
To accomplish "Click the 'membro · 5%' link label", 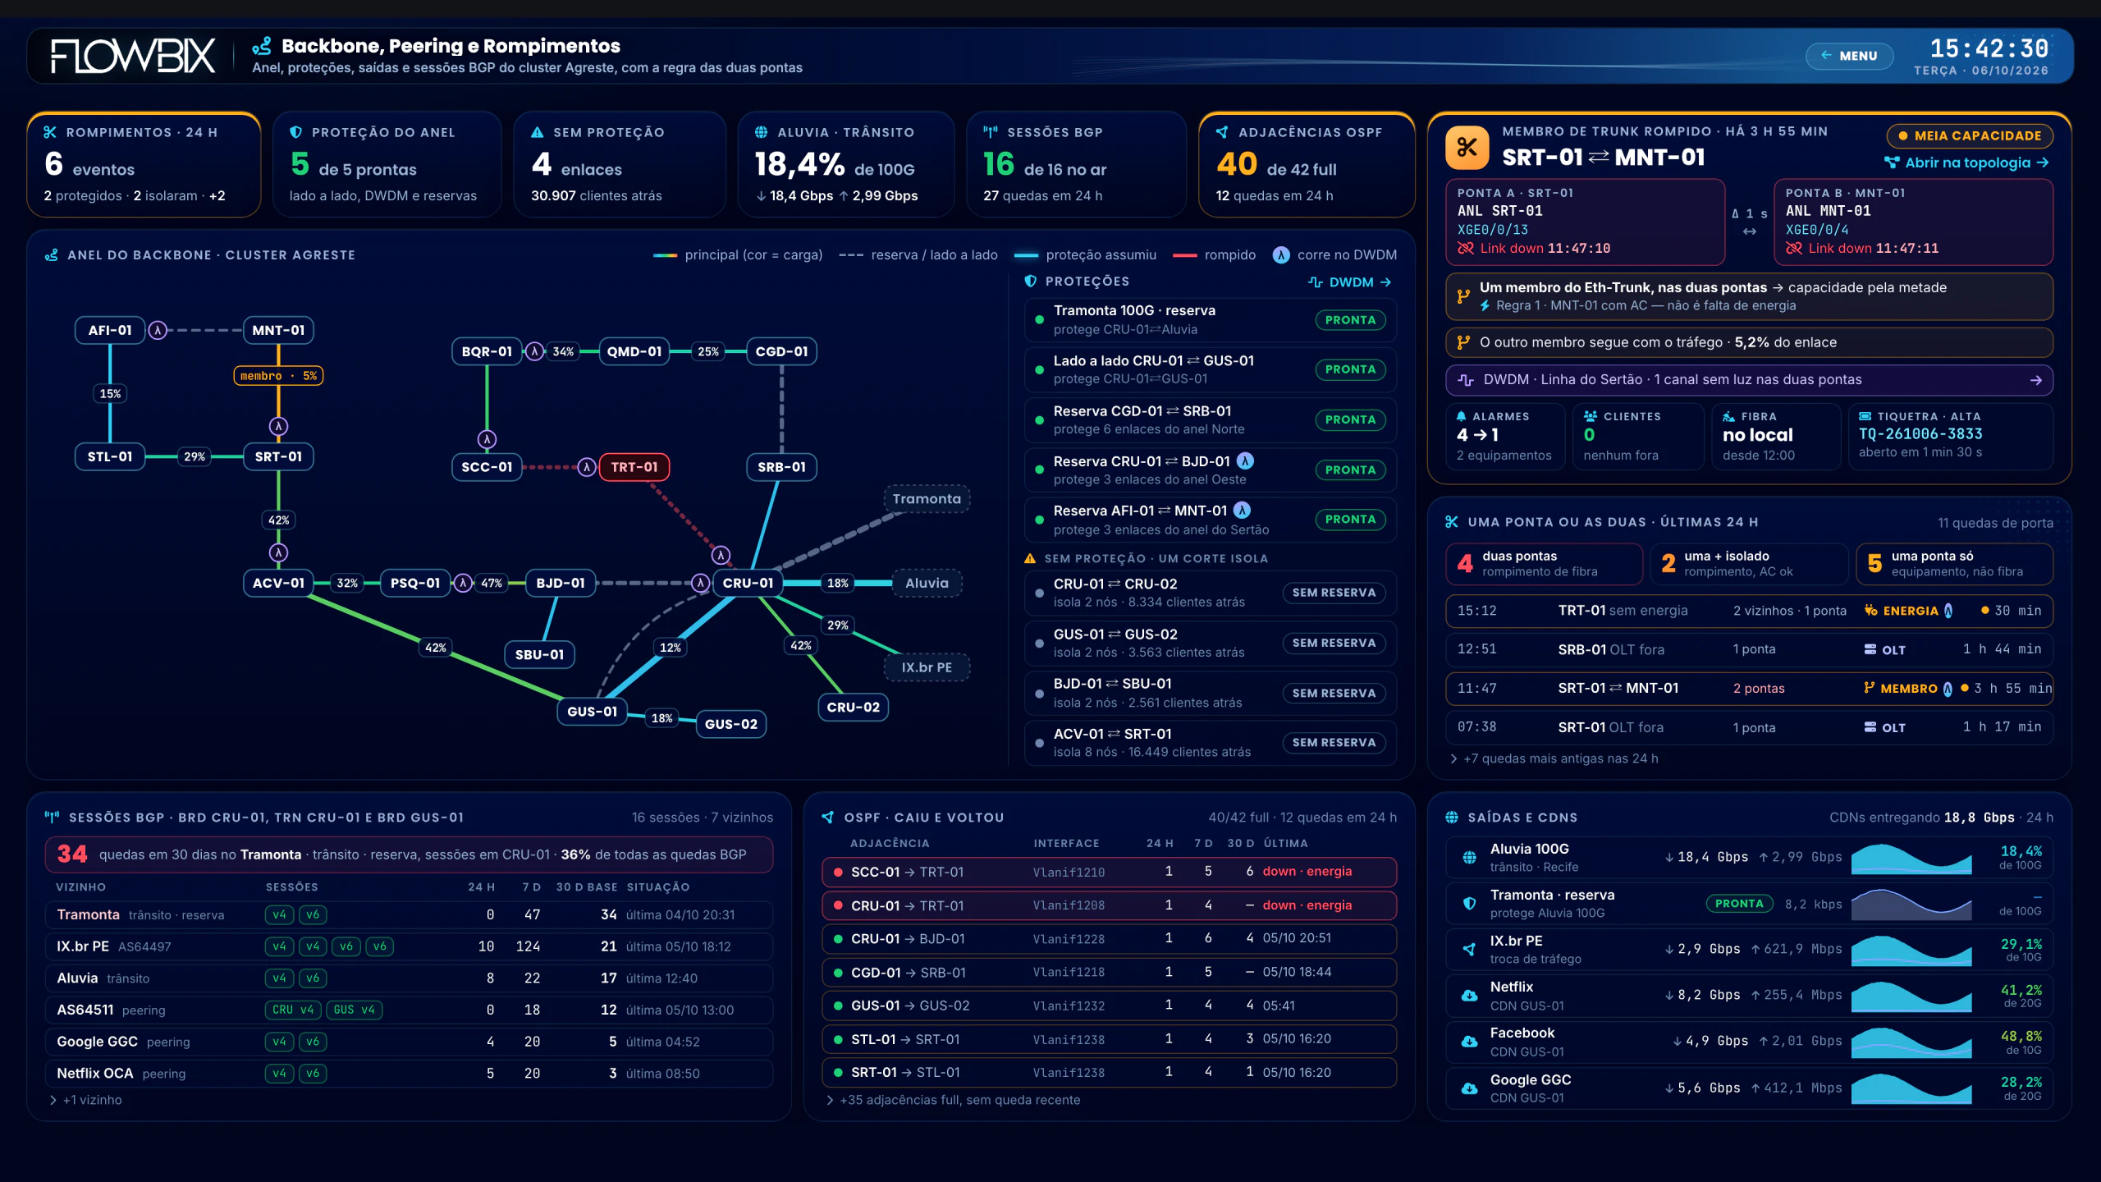I will coord(278,376).
